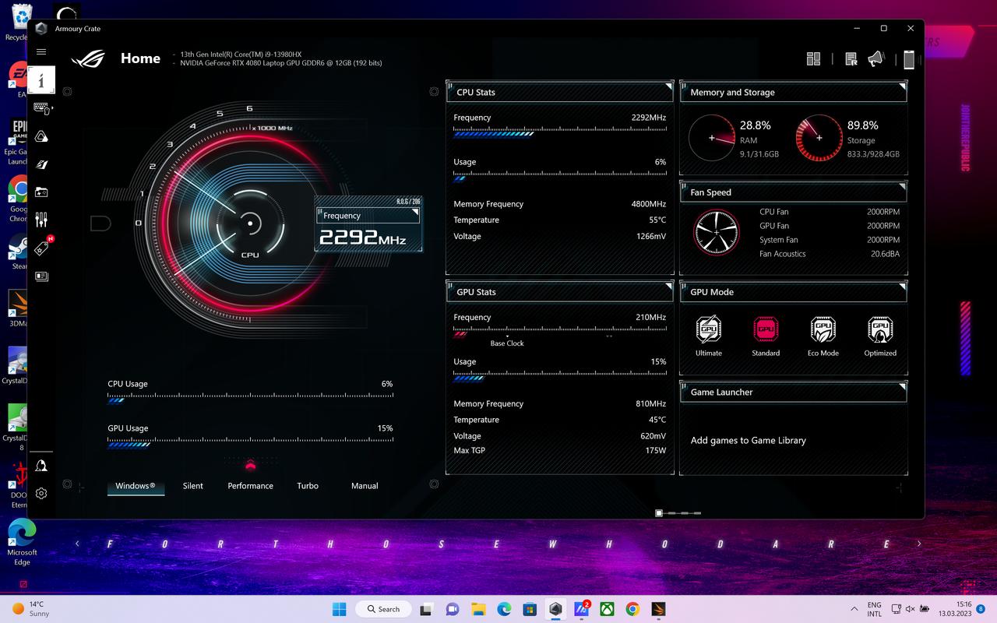Open the Deals tag icon with notification badge

pyautogui.click(x=41, y=248)
